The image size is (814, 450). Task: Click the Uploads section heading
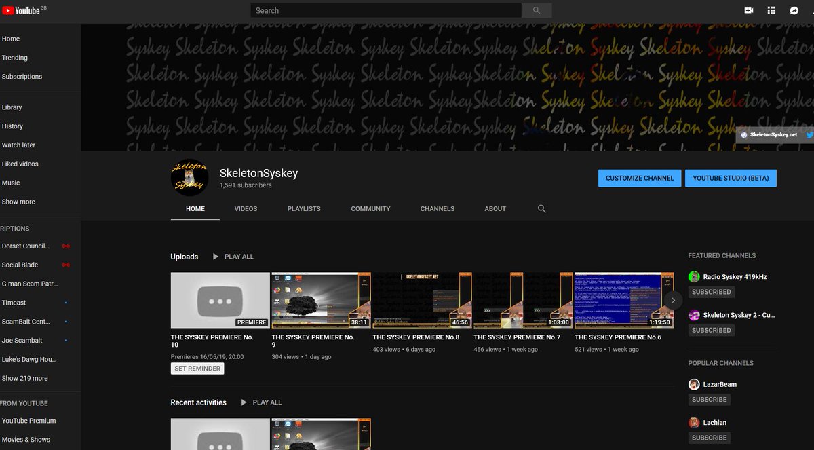pos(185,257)
